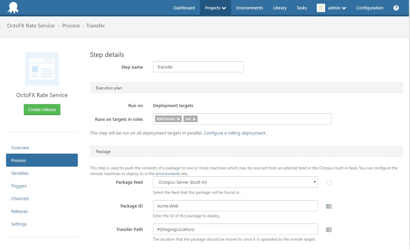The image size is (410, 250).
Task: Remove the ssh role chip
Action: click(194, 119)
